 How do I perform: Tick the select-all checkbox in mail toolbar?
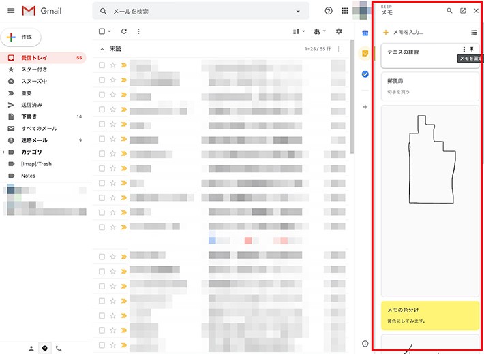coord(102,31)
